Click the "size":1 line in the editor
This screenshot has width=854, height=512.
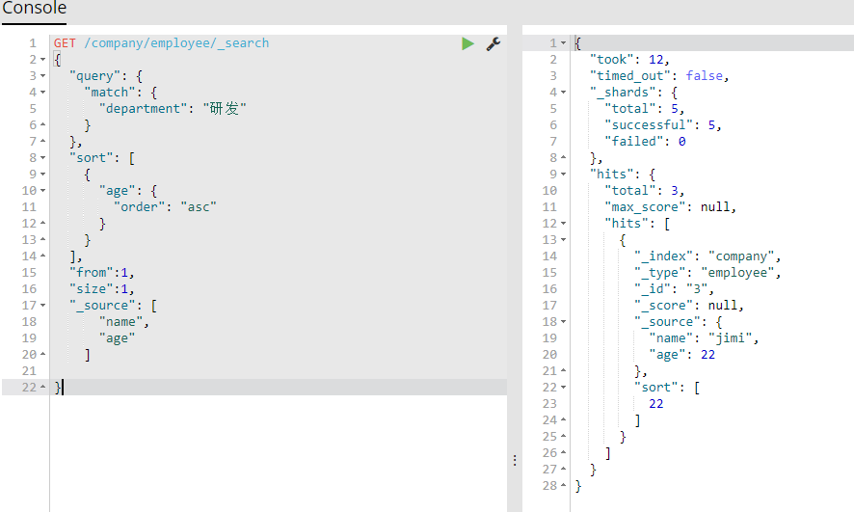tap(102, 288)
